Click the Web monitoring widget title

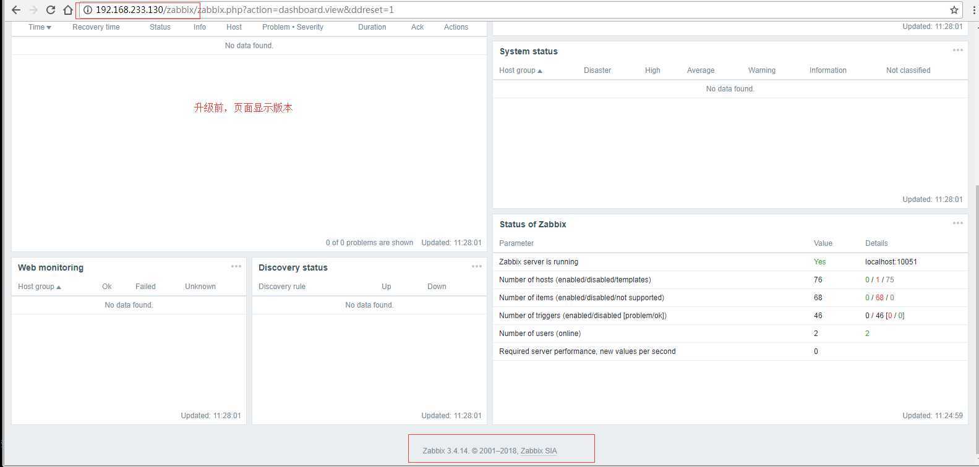click(51, 267)
